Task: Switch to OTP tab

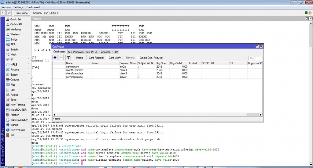Action: [x=115, y=52]
